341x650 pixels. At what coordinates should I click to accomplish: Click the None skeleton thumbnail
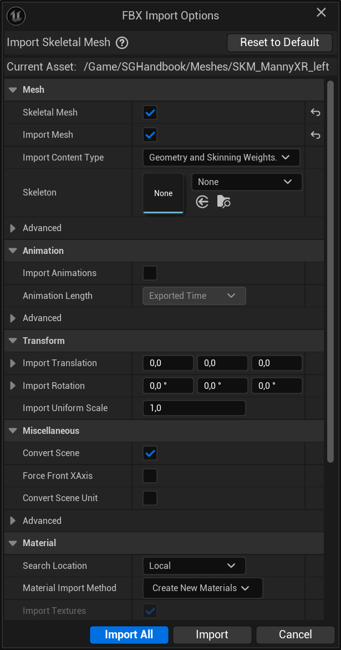[x=163, y=192]
